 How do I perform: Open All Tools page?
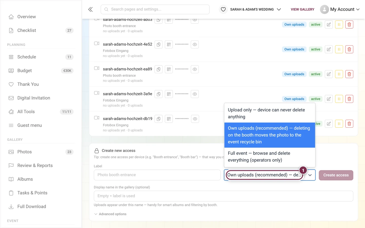41,112
